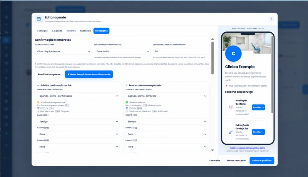
Task: Click the Confirmação e lembretes heading
Action: point(53,40)
